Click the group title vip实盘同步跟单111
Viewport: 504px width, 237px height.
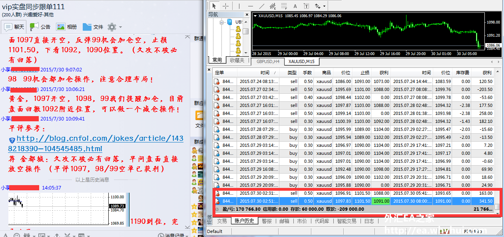34,7
